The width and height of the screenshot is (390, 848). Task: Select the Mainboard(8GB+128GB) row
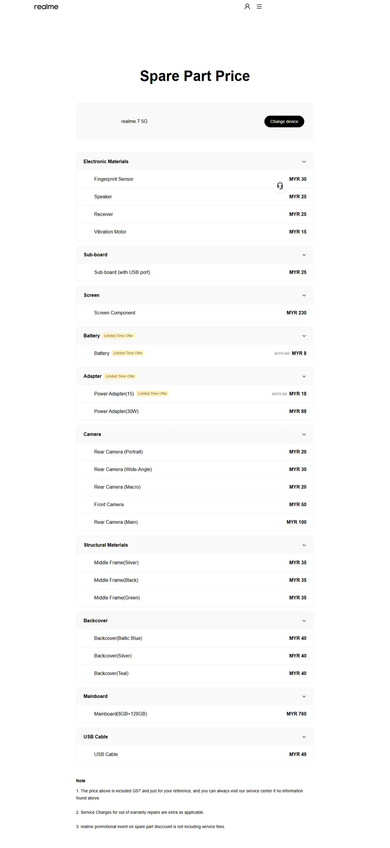click(195, 714)
